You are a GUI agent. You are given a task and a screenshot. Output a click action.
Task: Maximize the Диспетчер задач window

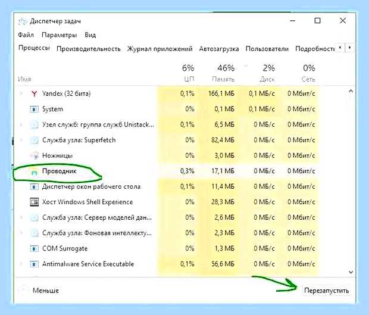coord(317,21)
